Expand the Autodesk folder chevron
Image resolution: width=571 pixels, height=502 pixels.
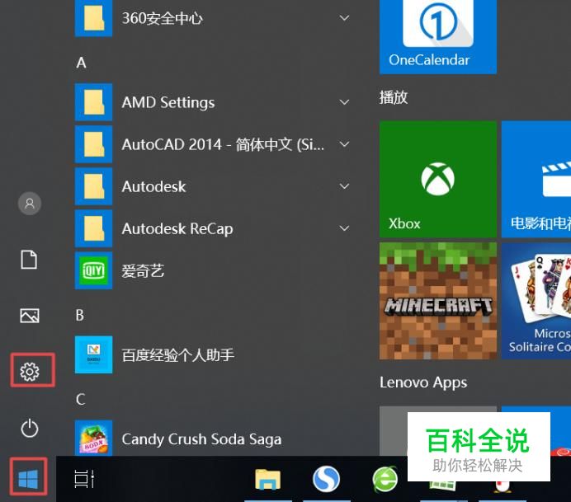344,186
